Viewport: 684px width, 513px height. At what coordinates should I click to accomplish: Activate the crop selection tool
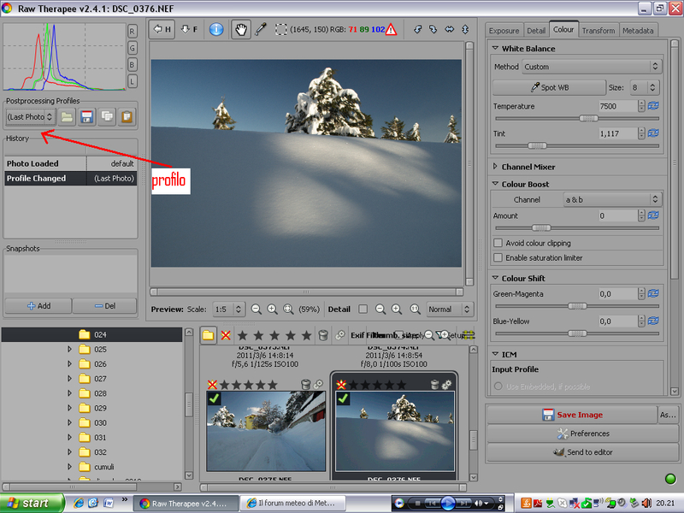(x=281, y=29)
